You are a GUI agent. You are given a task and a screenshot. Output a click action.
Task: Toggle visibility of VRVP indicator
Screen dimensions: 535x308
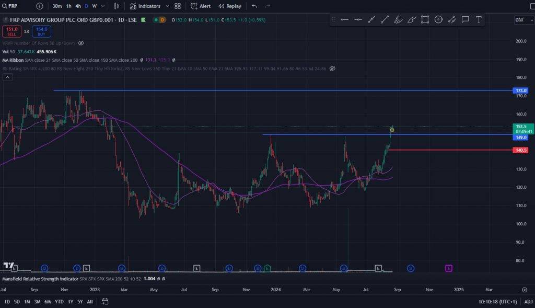coord(81,43)
